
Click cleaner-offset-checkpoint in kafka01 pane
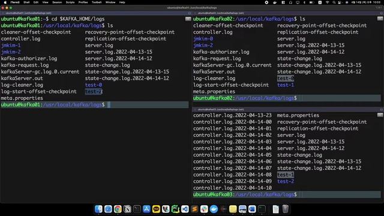pyautogui.click(x=36, y=32)
